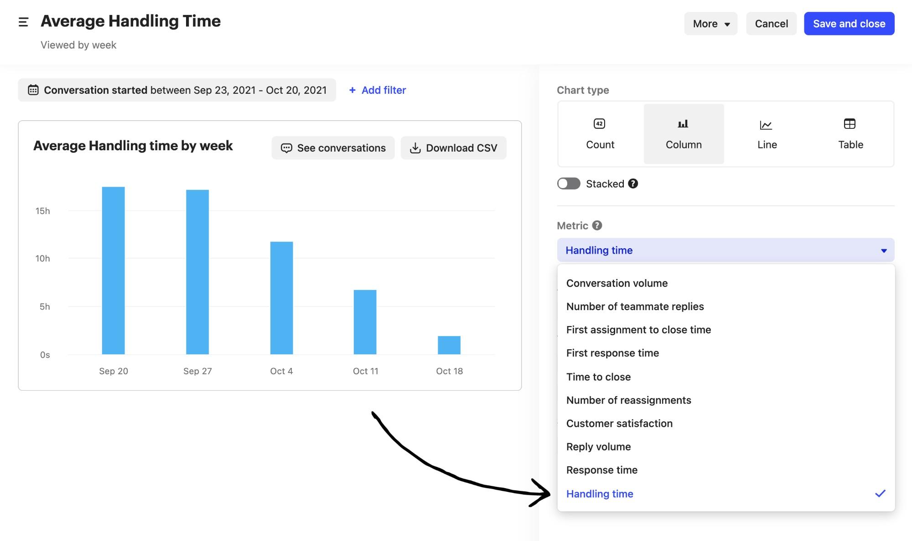Click the checkmark next to Handling time option
Screen dimensions: 912x541
[880, 493]
